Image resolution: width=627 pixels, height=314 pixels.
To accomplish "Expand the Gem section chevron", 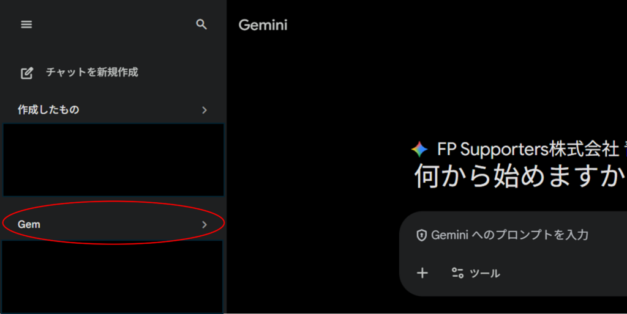I will coord(205,225).
